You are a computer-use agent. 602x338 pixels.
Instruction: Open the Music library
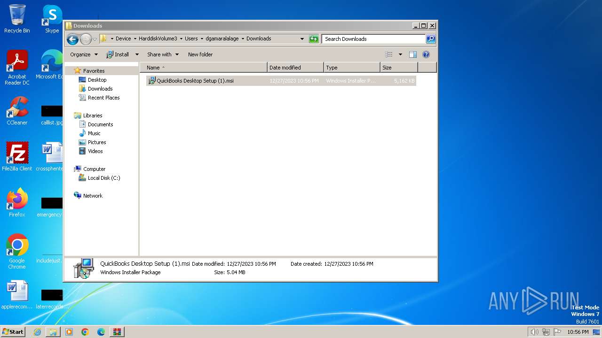[x=94, y=133]
